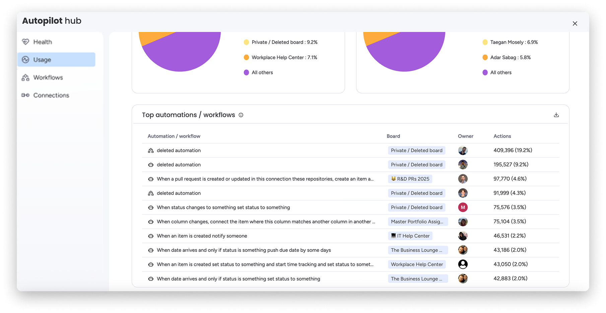Select the IT Help Center board chip

tap(410, 236)
